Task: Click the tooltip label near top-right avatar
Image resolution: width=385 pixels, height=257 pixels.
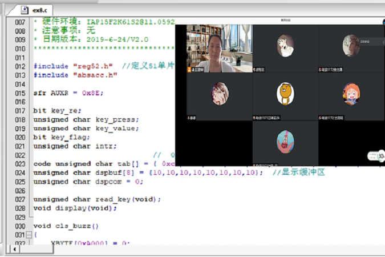Action: tap(365, 40)
